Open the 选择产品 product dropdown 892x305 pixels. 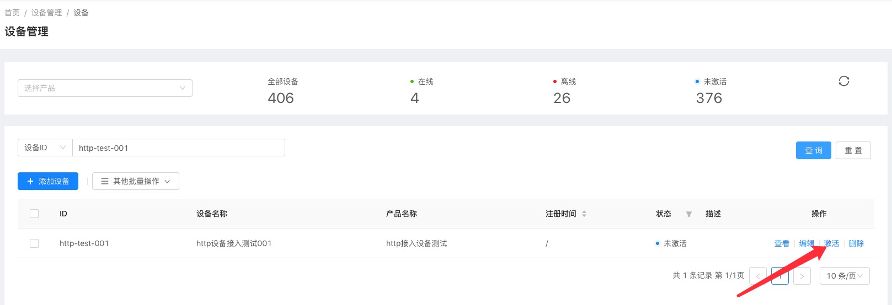click(105, 88)
